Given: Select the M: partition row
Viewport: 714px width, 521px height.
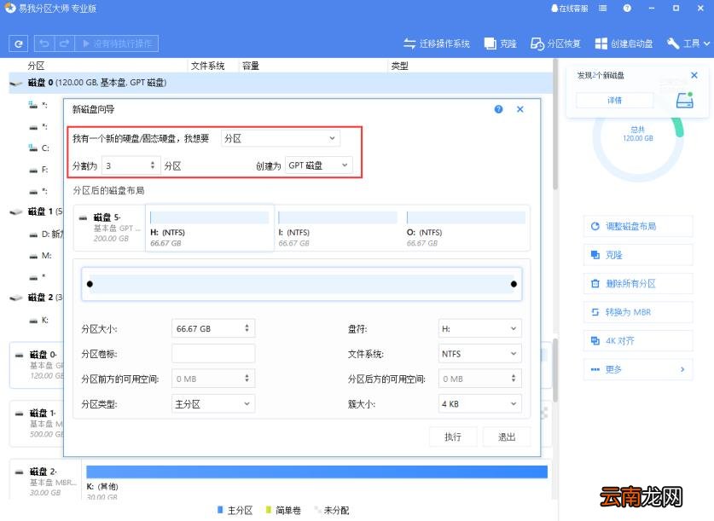Looking at the screenshot, I should [x=40, y=256].
